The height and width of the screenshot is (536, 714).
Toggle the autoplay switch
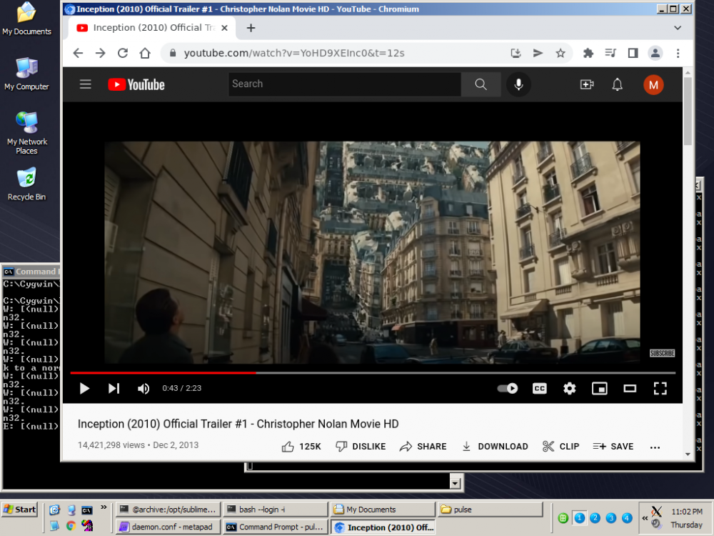508,388
